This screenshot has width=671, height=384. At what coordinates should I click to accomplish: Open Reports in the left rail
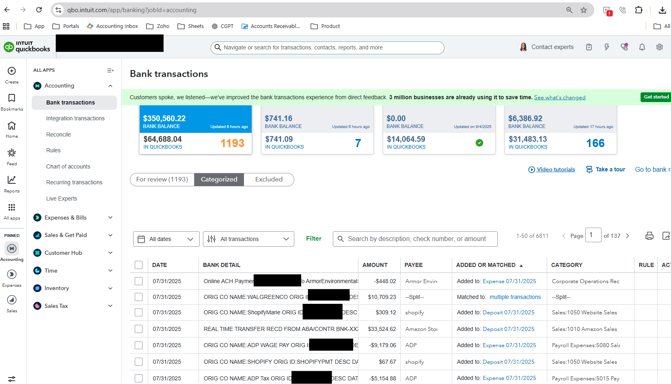(x=12, y=180)
